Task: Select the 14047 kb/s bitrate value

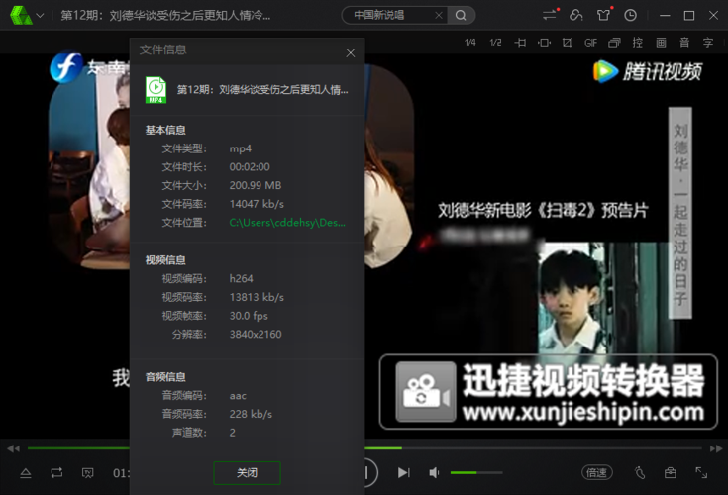Action: click(257, 204)
